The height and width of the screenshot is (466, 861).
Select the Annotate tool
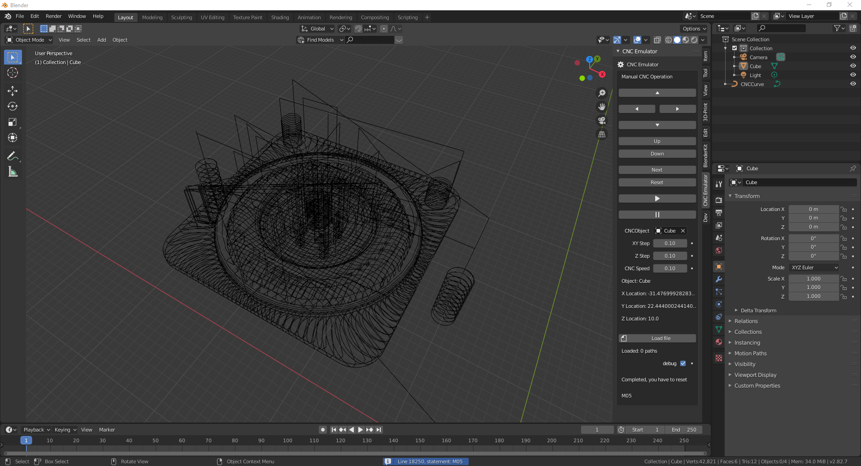tap(13, 155)
